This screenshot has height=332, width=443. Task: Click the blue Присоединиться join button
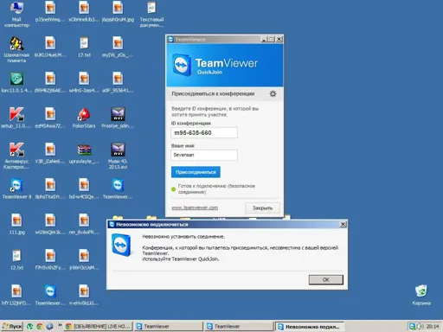(x=196, y=172)
